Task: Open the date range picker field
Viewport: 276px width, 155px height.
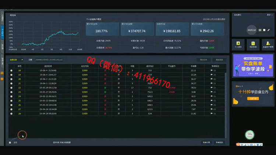Action: click(49, 60)
